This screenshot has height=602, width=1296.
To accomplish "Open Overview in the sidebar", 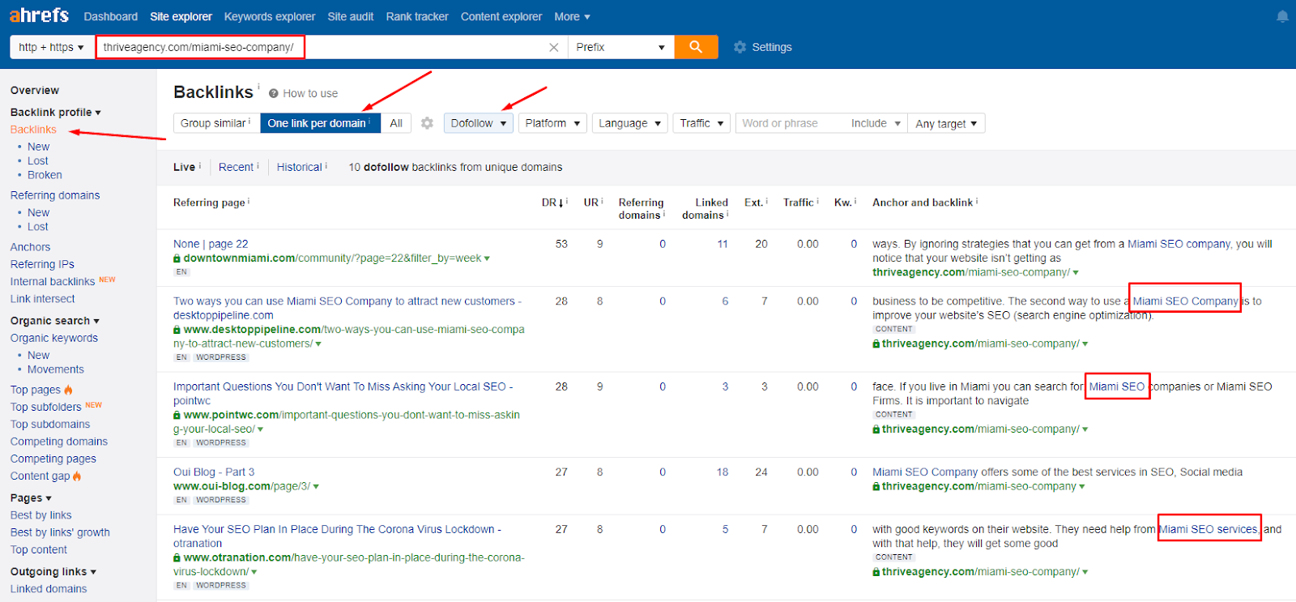I will coord(35,90).
